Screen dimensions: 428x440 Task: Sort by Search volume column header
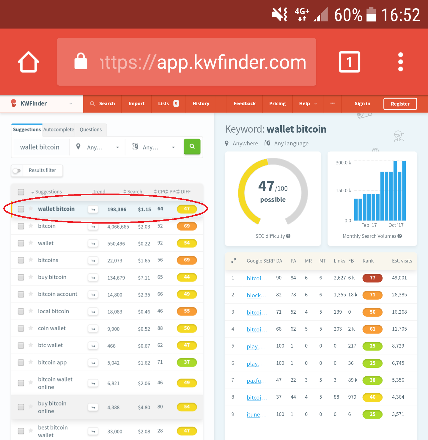tap(133, 192)
